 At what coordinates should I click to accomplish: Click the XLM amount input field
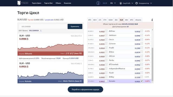[42, 26]
